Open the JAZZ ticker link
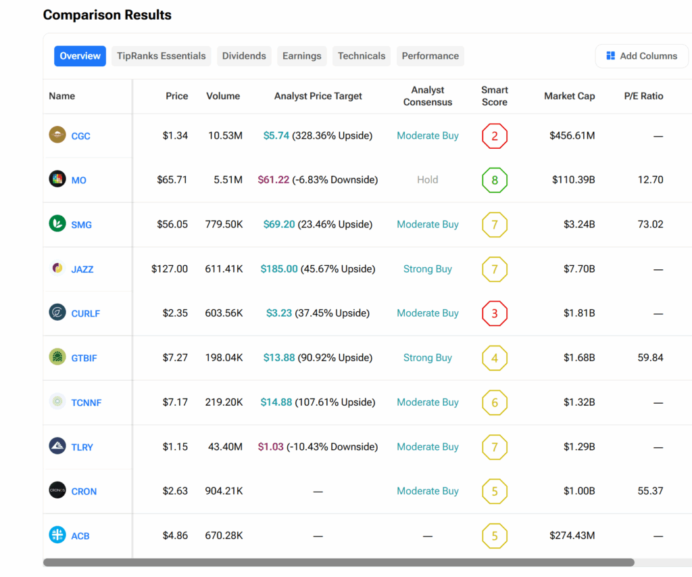Screen dimensions: 692x577 pyautogui.click(x=82, y=269)
